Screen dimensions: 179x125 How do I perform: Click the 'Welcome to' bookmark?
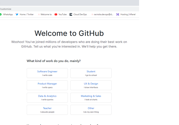[45, 15]
